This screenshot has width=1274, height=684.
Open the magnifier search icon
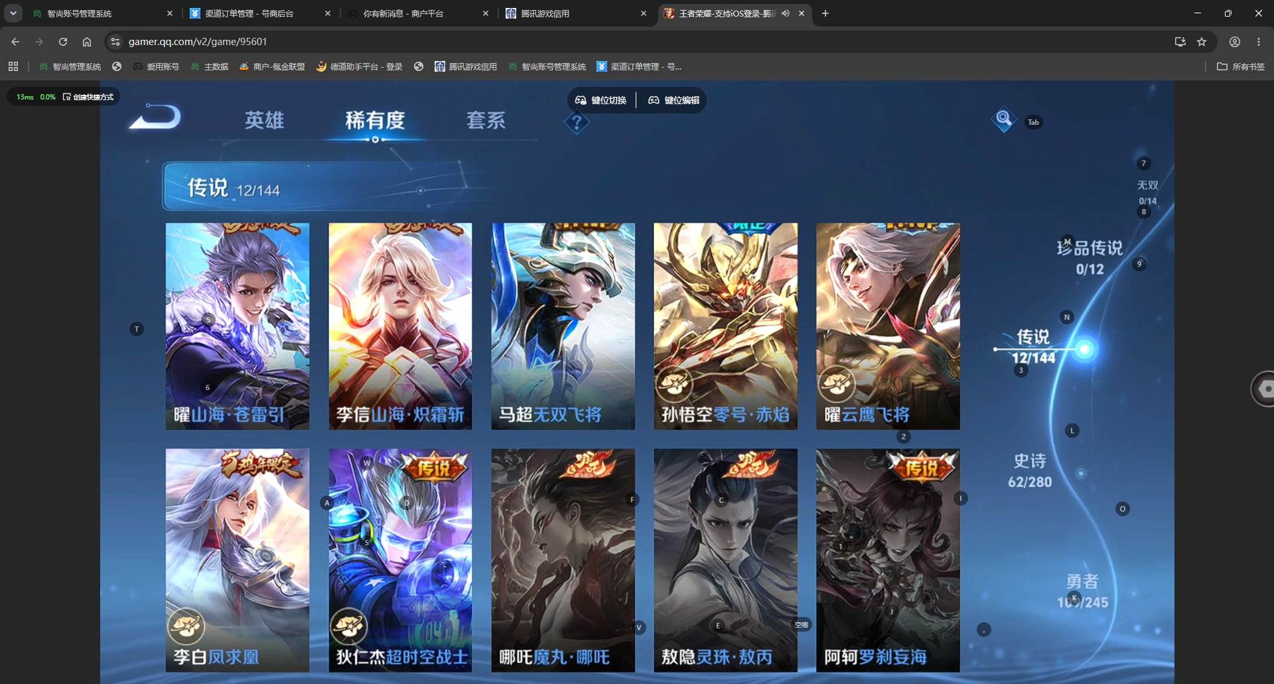click(x=1003, y=119)
